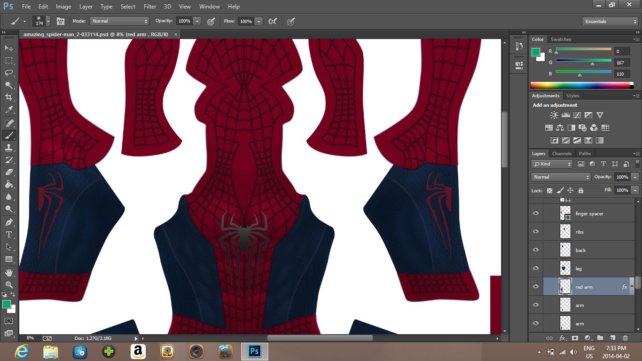This screenshot has width=642, height=361.
Task: Expand red arm layer effects
Action: coord(632,287)
